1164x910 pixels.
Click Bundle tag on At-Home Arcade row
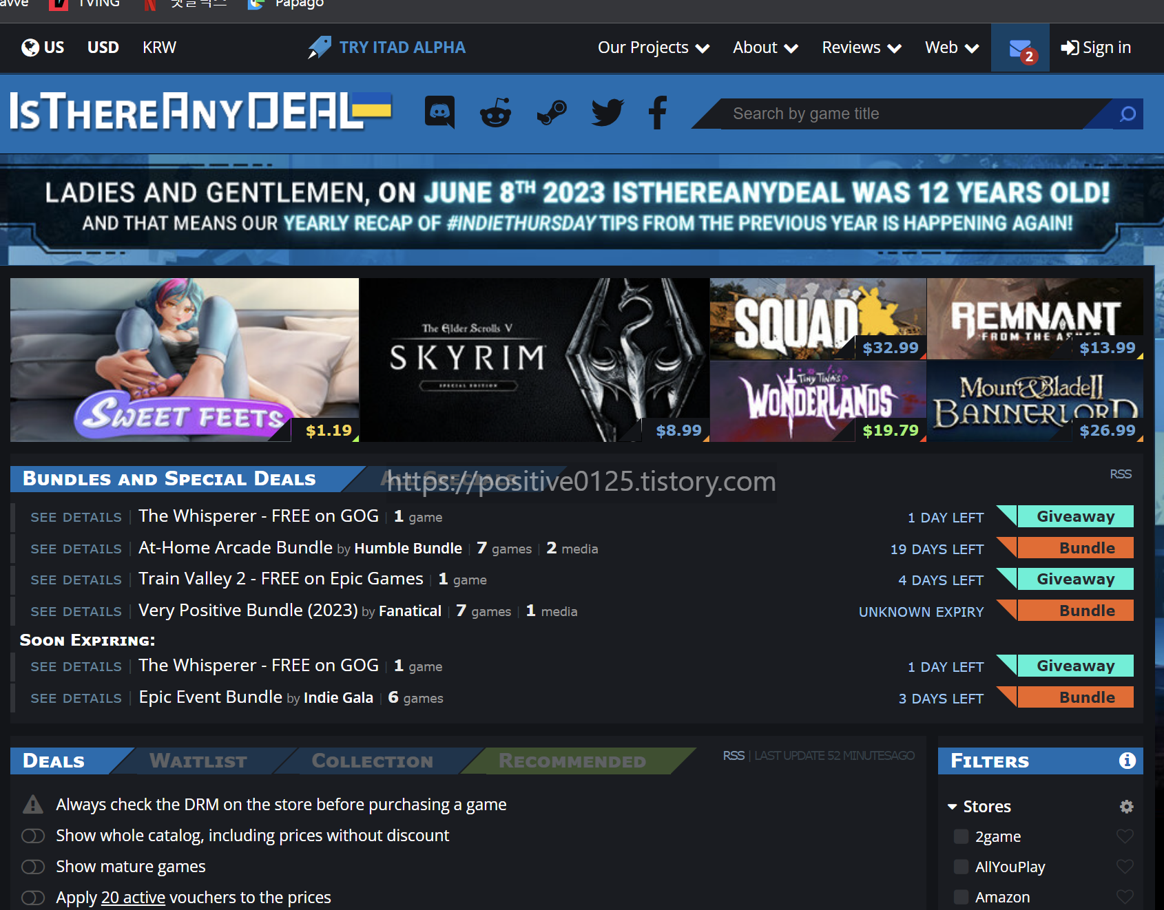point(1075,548)
